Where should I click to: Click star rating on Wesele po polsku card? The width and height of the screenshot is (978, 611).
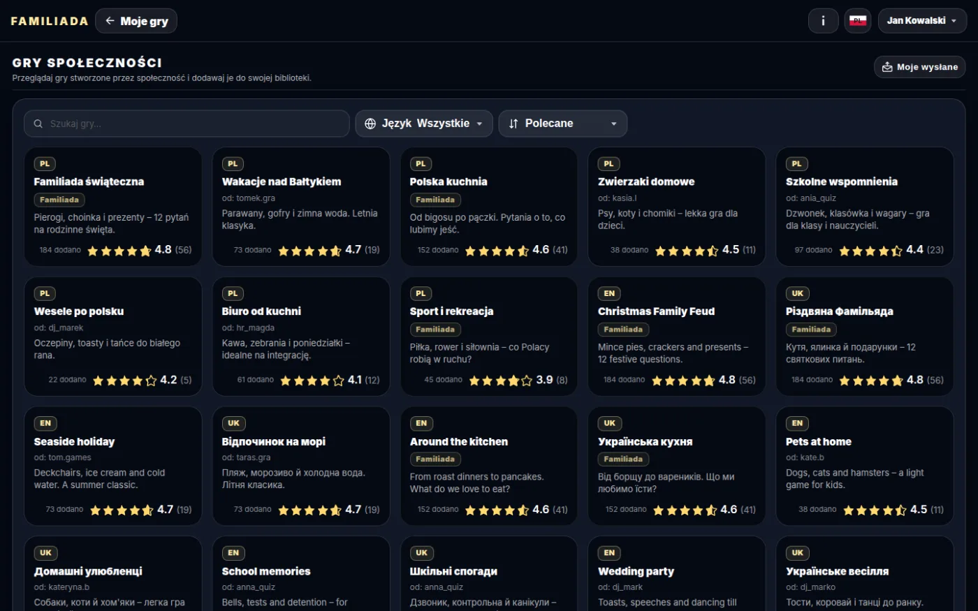pyautogui.click(x=124, y=381)
